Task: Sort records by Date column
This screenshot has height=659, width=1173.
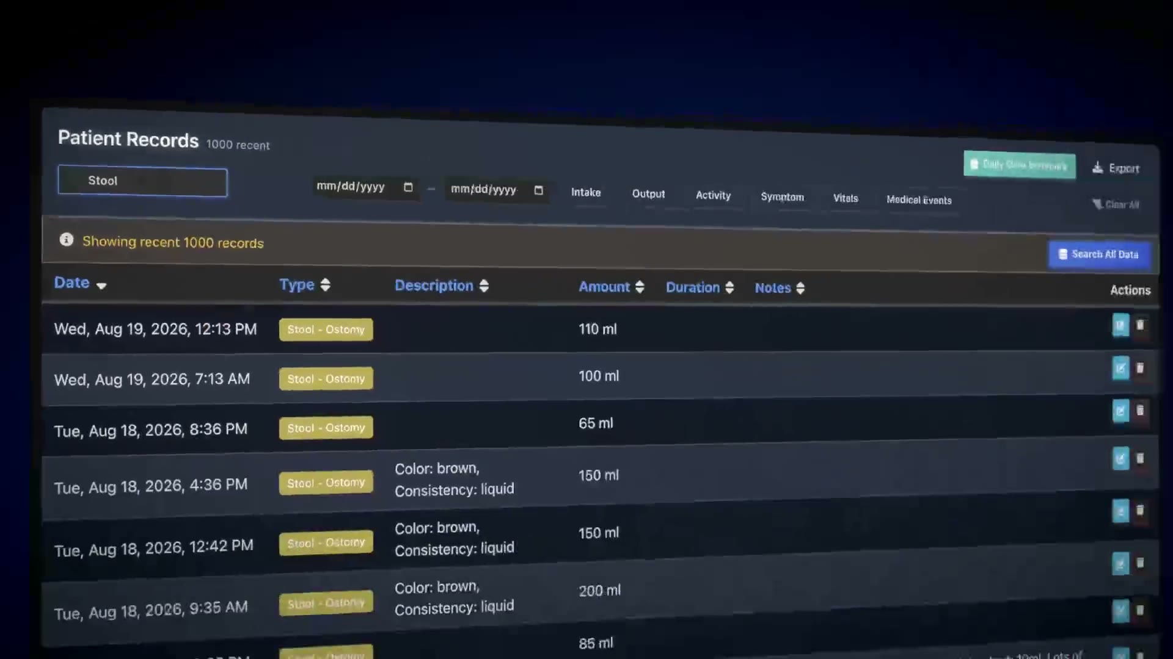Action: [80, 283]
